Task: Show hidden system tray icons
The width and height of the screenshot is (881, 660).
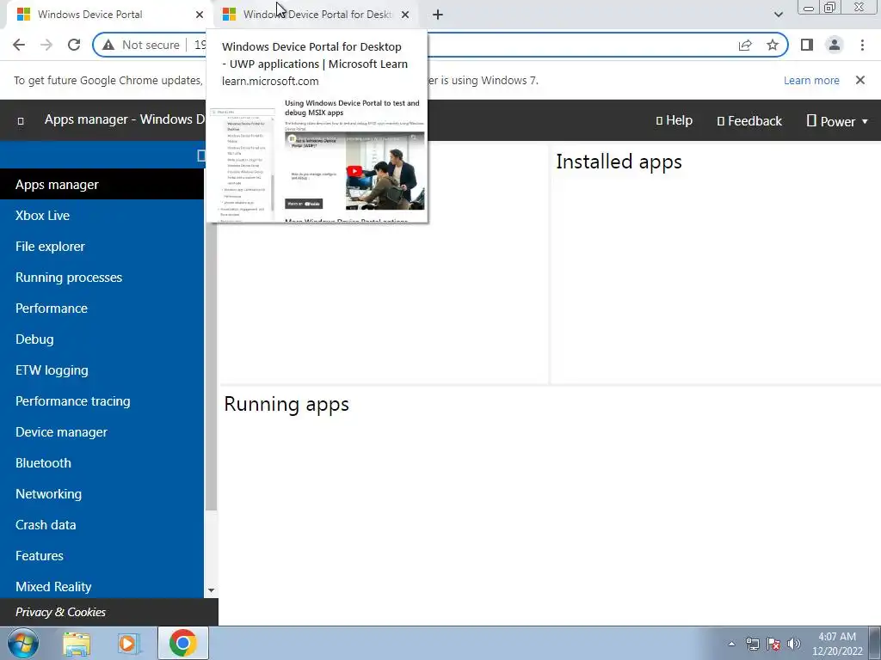Action: (x=731, y=644)
